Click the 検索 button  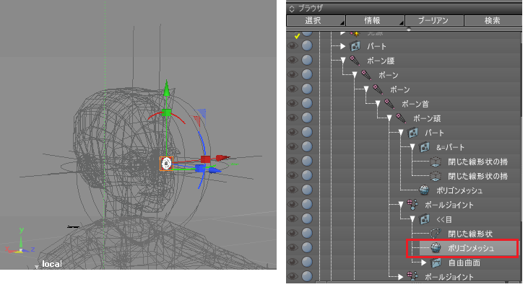click(x=493, y=20)
